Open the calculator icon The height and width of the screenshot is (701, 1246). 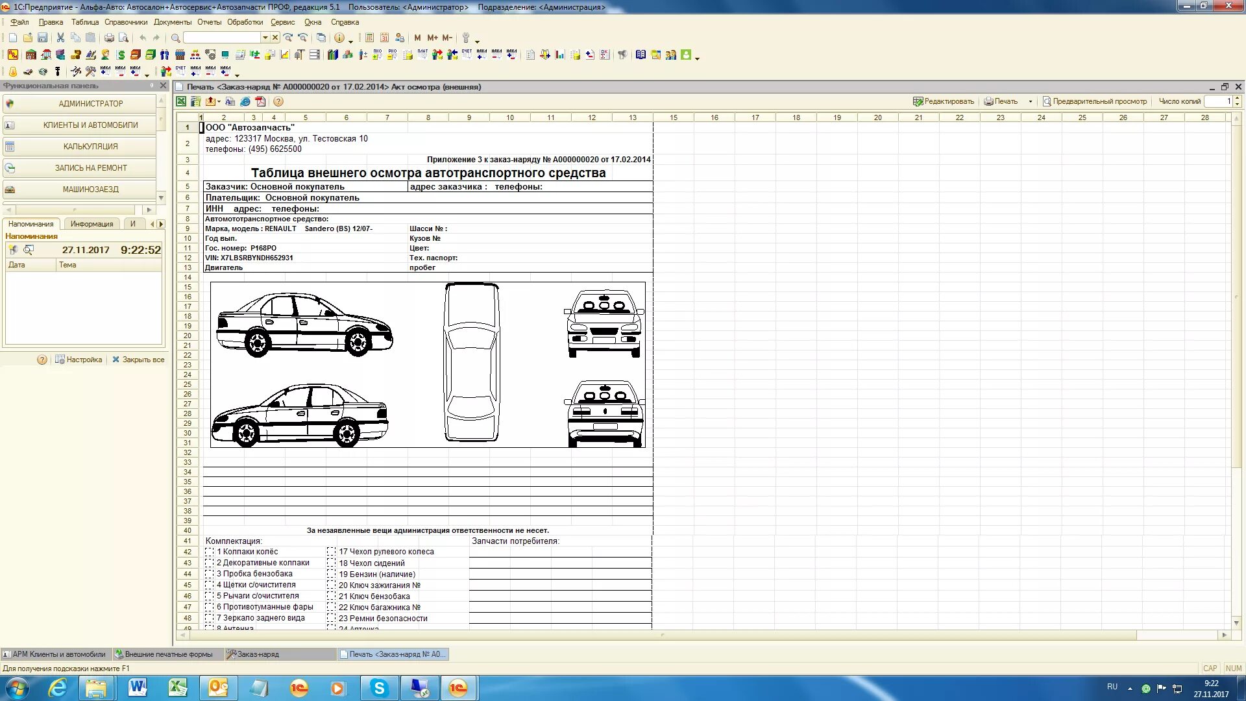click(x=369, y=38)
